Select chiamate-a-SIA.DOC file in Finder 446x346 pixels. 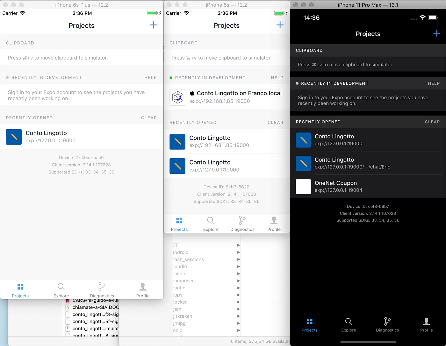point(92,307)
